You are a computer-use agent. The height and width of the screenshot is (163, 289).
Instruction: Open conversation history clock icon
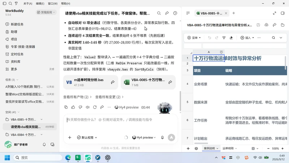pyautogui.click(x=175, y=13)
